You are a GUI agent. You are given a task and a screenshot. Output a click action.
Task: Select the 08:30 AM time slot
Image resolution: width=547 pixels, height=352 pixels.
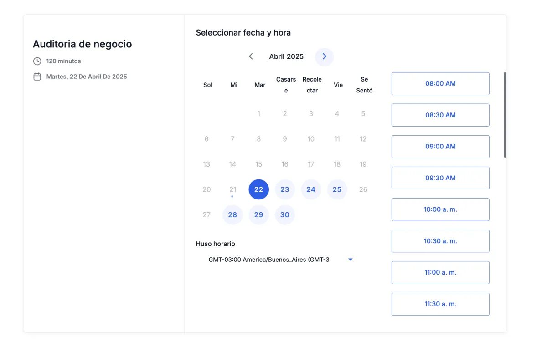point(440,115)
